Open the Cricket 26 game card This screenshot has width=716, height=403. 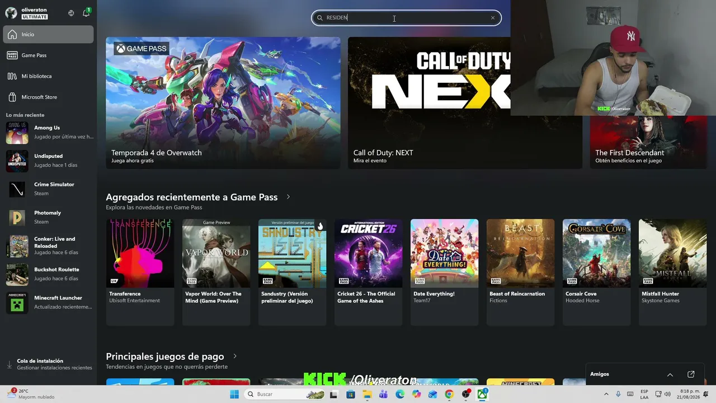point(369,272)
